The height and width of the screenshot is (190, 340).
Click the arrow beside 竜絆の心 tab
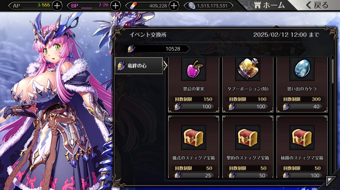[165, 66]
